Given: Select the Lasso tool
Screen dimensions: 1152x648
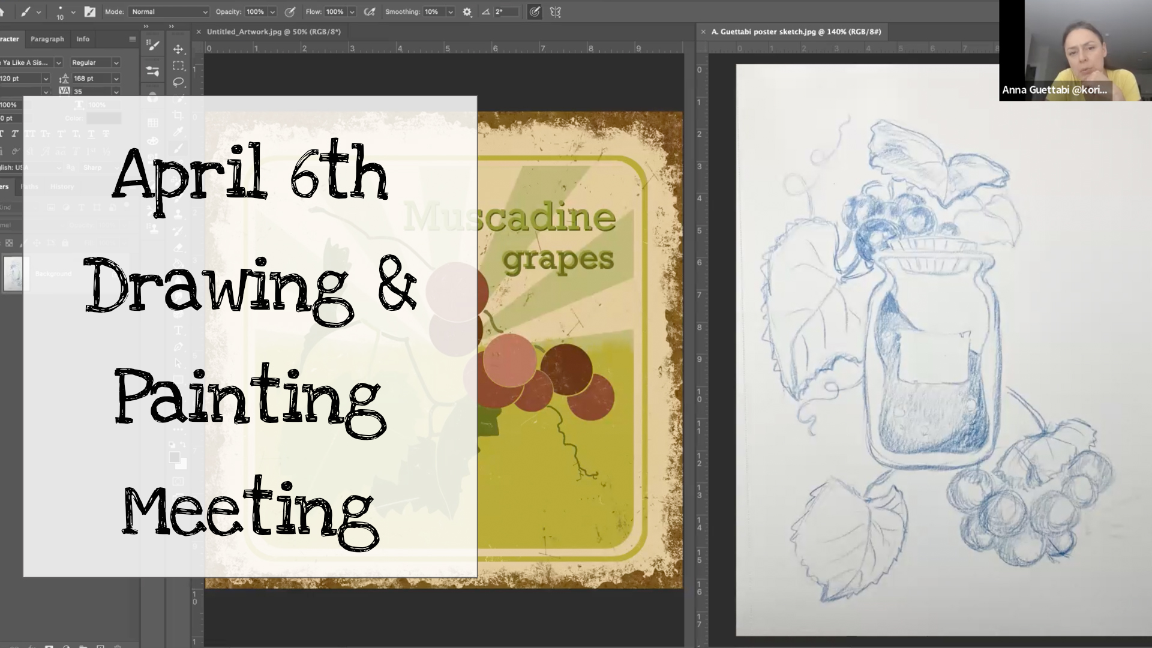Looking at the screenshot, I should pyautogui.click(x=178, y=82).
